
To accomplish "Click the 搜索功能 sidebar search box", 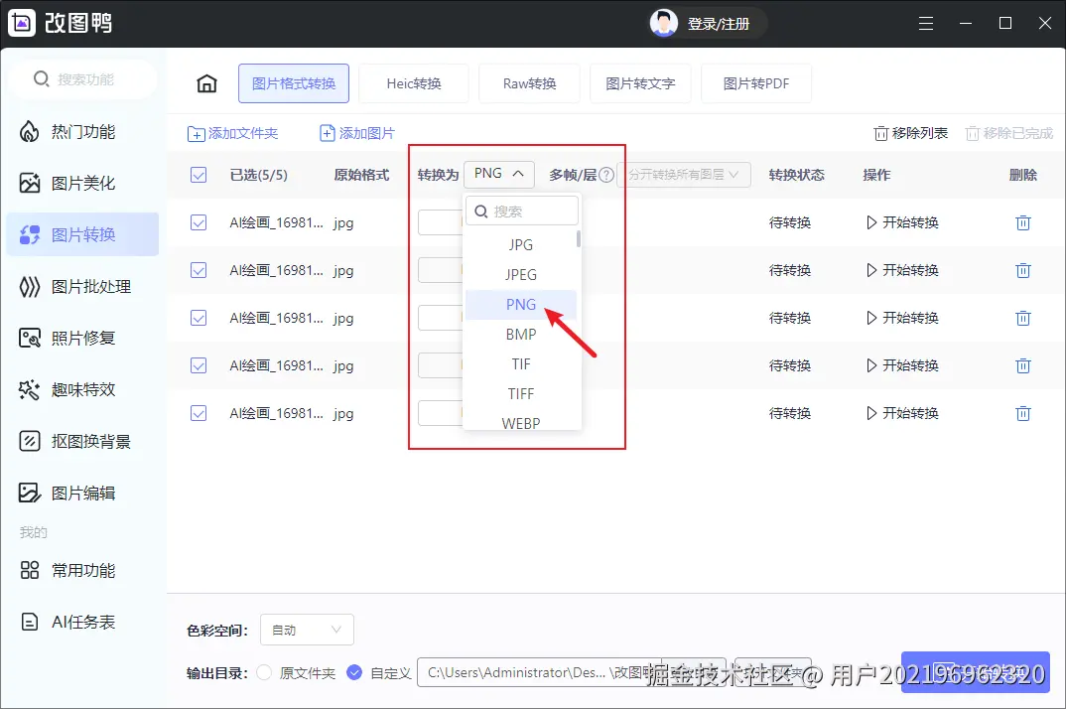I will [x=83, y=78].
